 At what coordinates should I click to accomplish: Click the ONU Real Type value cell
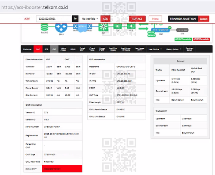tap(62, 162)
